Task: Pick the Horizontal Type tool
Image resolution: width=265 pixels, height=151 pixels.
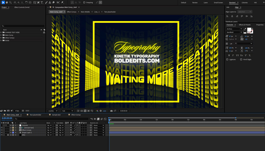Action: coord(42,2)
